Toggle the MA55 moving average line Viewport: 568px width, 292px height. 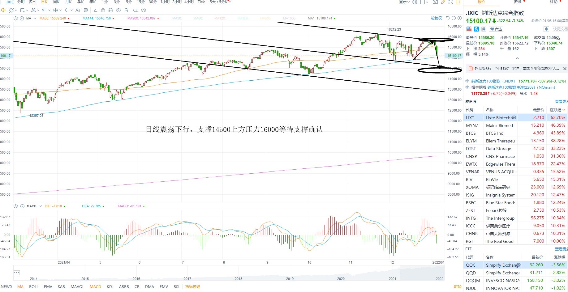click(54, 18)
